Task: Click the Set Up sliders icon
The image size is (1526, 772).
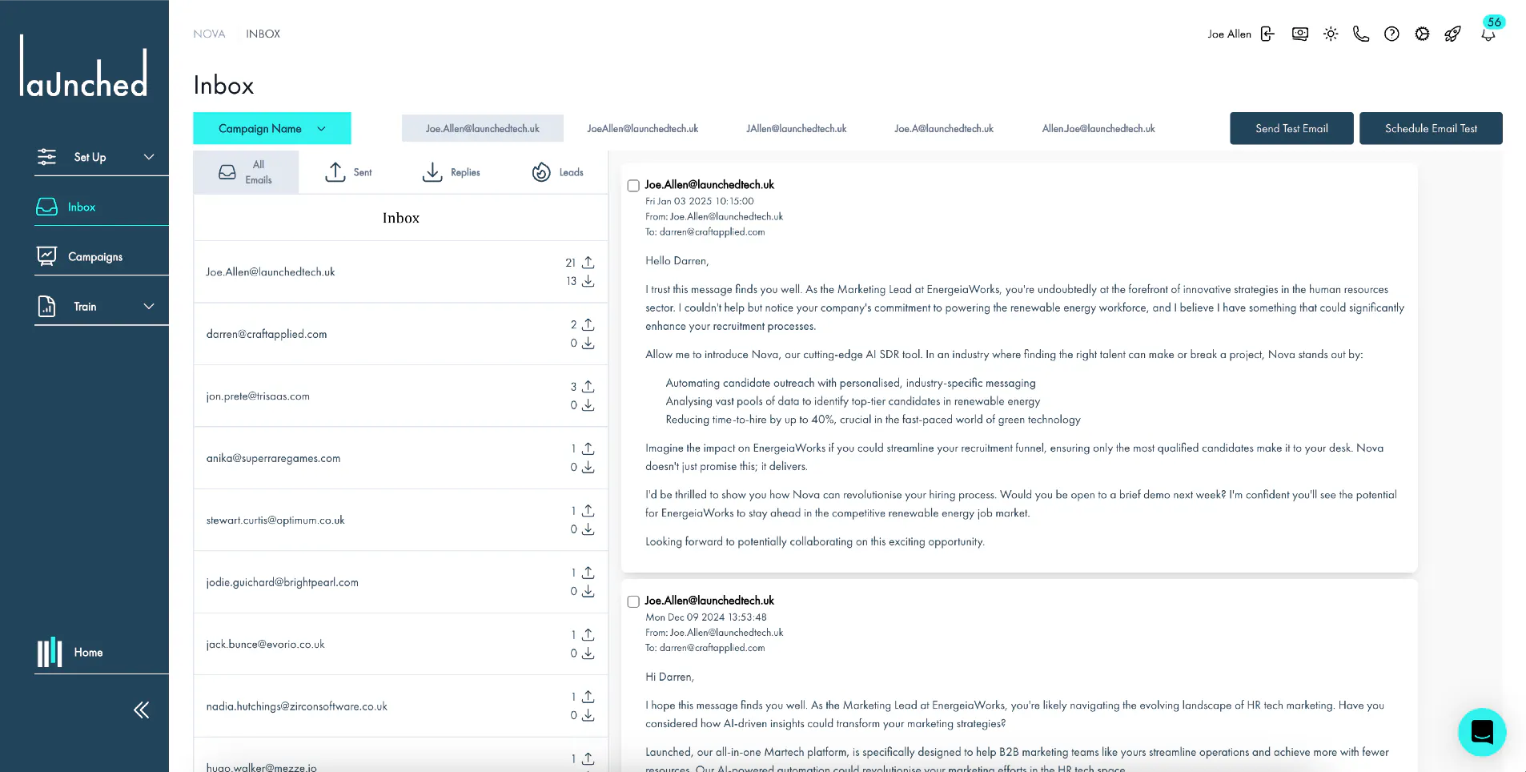Action: click(x=47, y=157)
